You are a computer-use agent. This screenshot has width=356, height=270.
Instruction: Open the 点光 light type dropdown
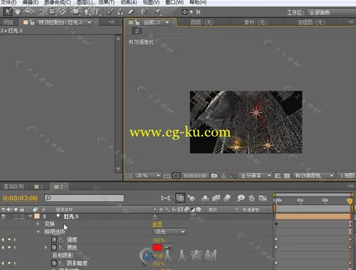[x=170, y=232]
